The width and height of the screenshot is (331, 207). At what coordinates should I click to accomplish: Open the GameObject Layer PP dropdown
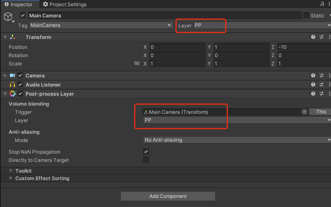pyautogui.click(x=262, y=25)
